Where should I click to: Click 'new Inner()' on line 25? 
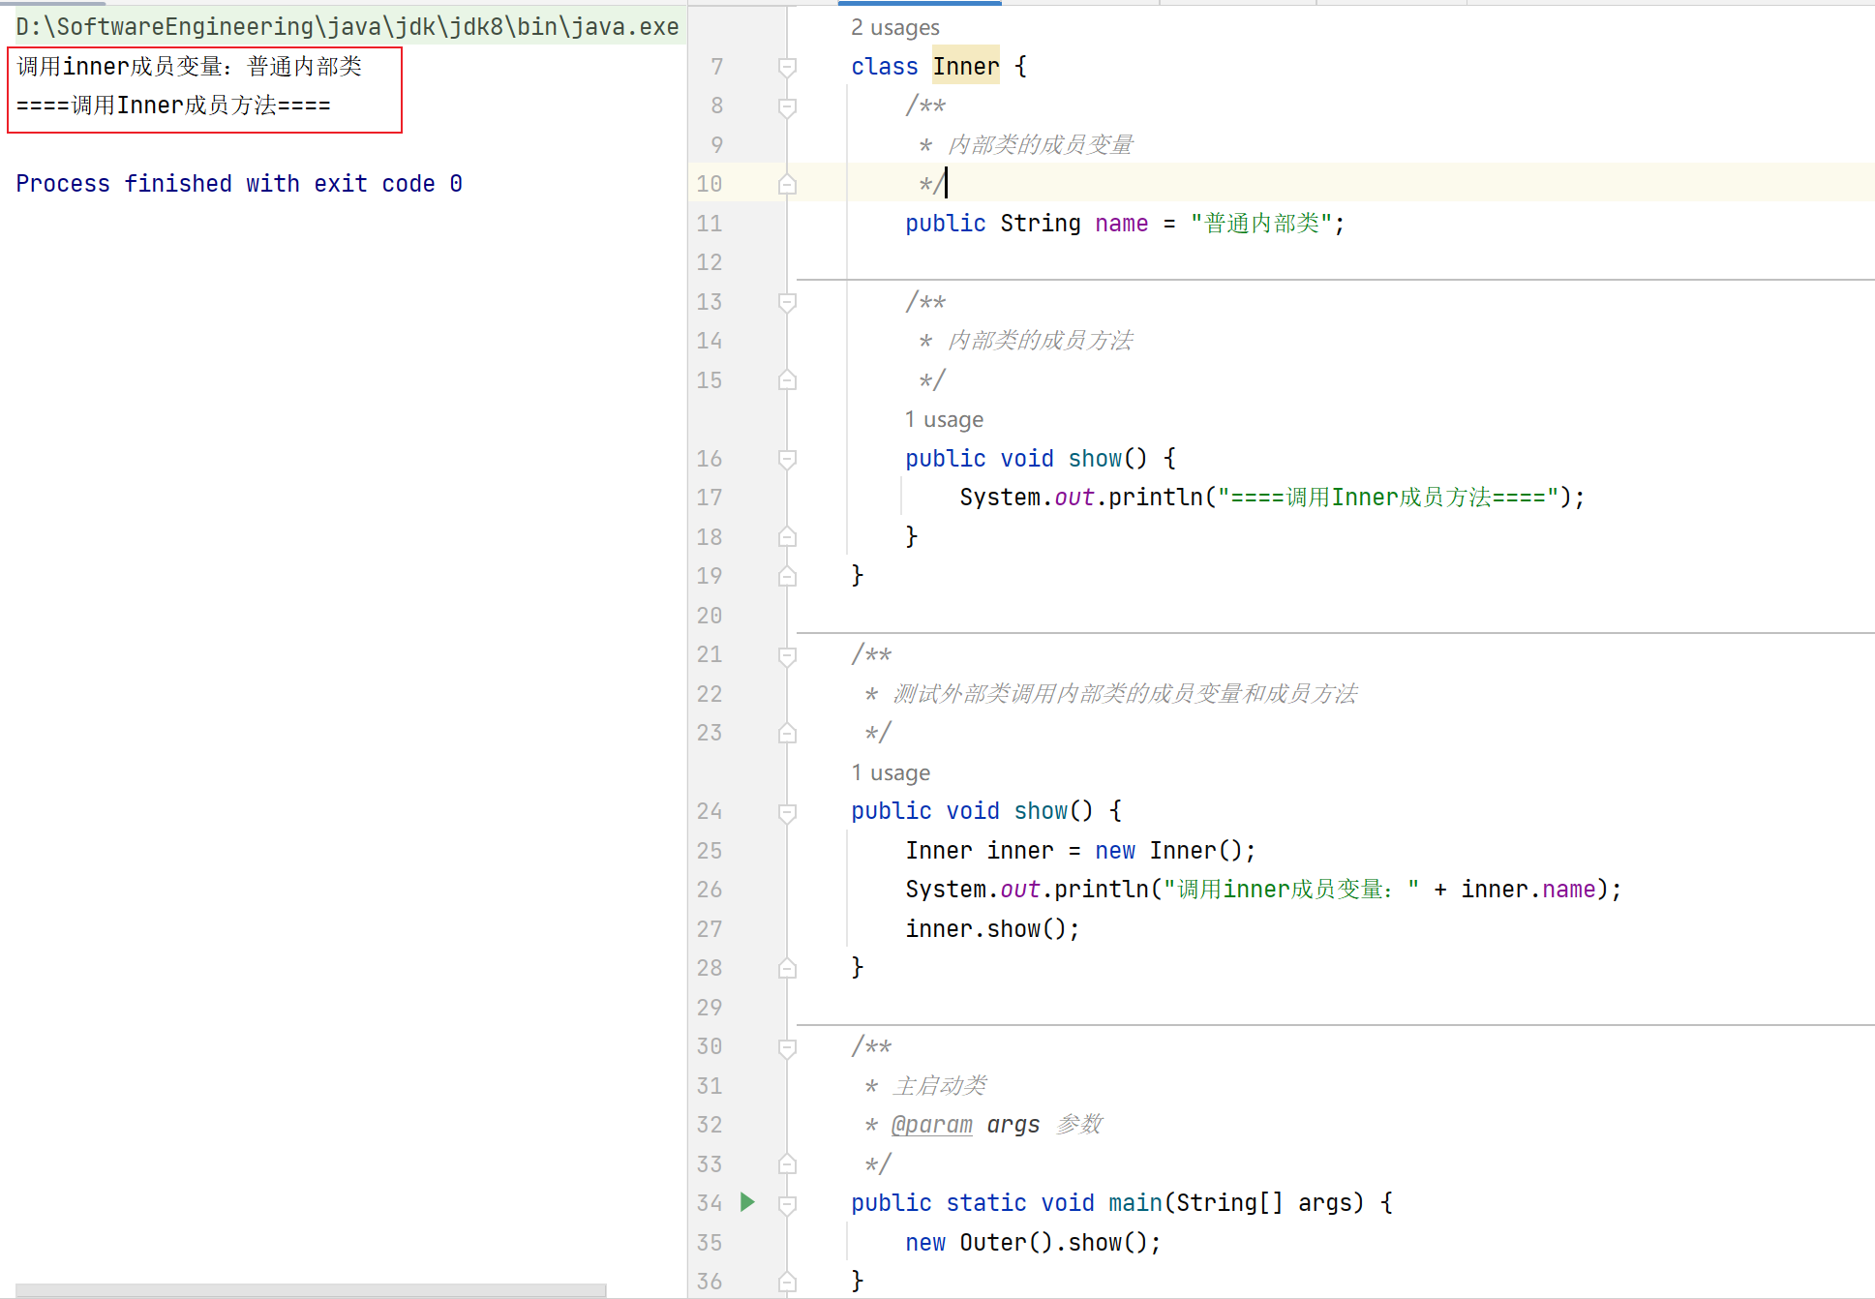click(x=1168, y=851)
